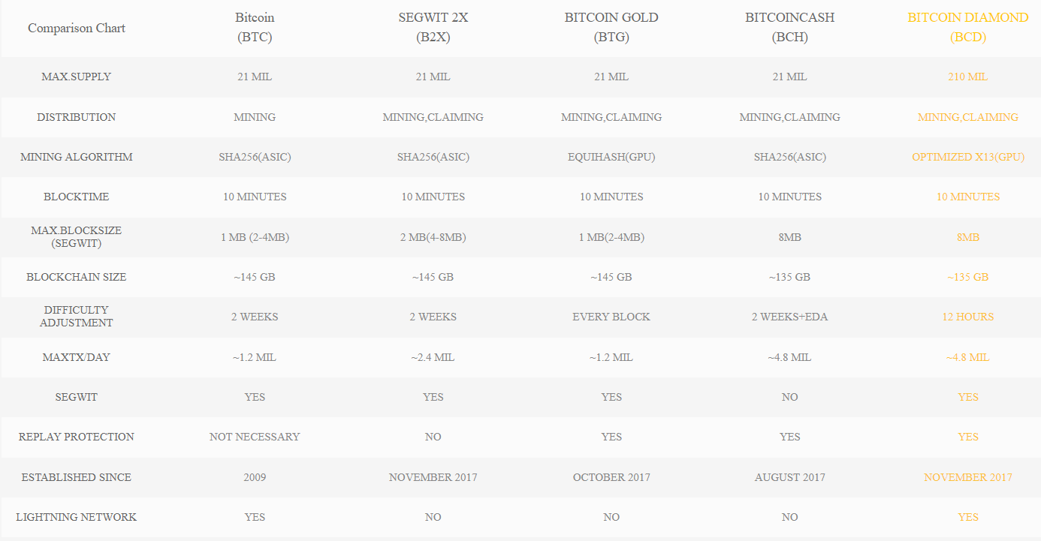Viewport: 1041px width, 541px height.
Task: Click the EQUIHASH(GPU) algorithm cell
Action: [x=611, y=157]
